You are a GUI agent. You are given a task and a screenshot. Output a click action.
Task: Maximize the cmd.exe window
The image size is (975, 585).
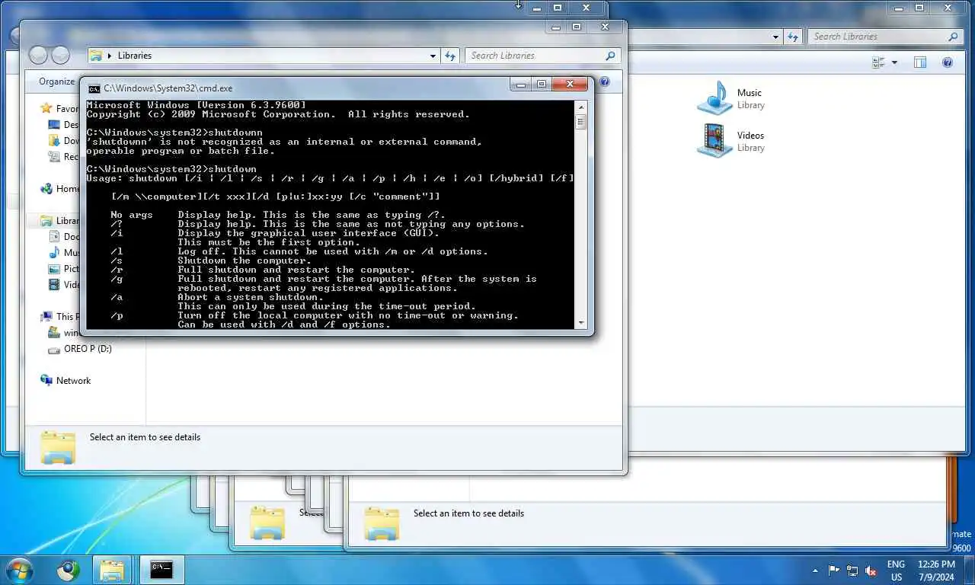click(x=542, y=85)
